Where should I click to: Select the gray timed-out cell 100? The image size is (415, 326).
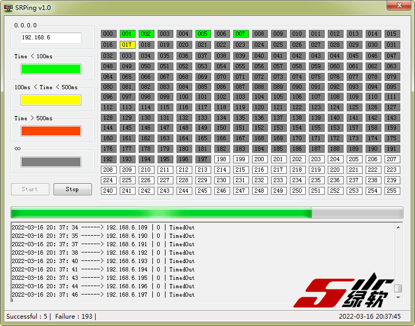[x=183, y=97]
